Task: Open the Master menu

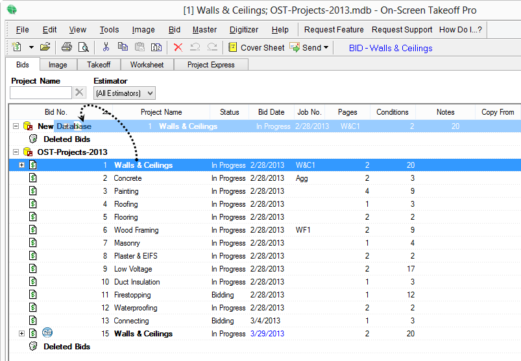Action: click(x=204, y=30)
